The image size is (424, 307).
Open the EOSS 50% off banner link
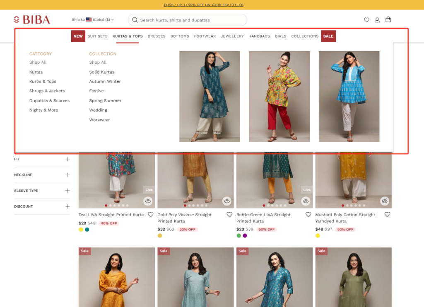coord(204,5)
